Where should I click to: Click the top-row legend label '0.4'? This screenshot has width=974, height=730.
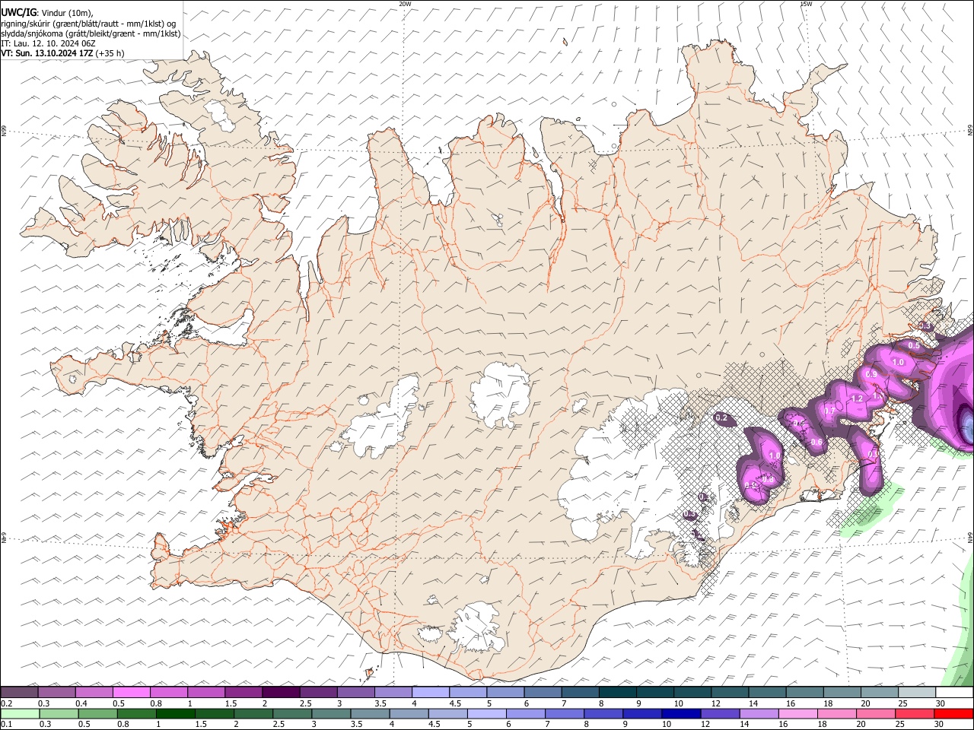[81, 703]
